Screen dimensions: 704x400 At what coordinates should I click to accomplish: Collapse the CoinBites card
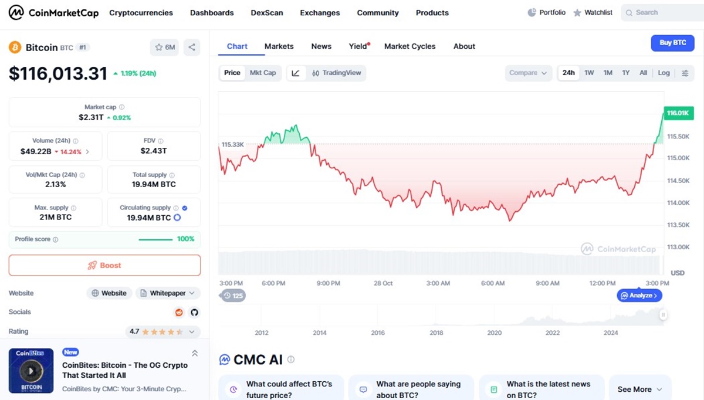point(195,353)
